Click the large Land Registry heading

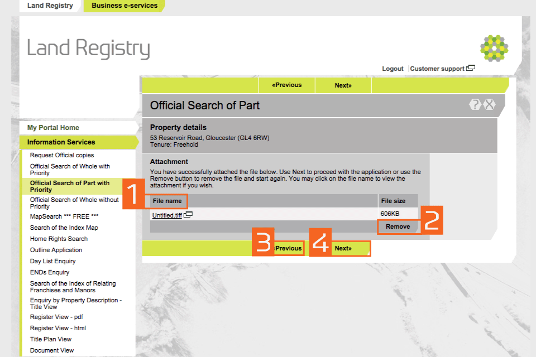(88, 48)
